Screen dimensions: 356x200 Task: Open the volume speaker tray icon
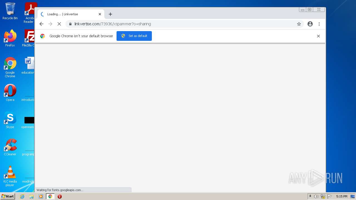[x=316, y=196]
